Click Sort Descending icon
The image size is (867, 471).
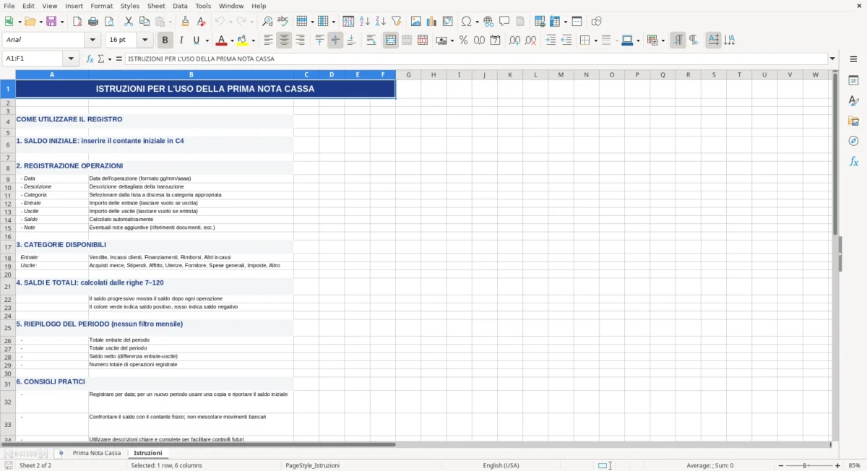(381, 22)
